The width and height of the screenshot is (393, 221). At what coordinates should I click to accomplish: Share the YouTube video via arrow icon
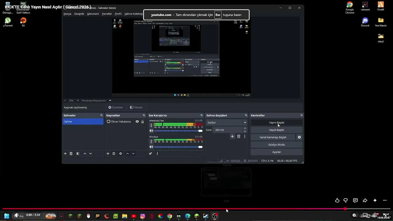[365, 200]
